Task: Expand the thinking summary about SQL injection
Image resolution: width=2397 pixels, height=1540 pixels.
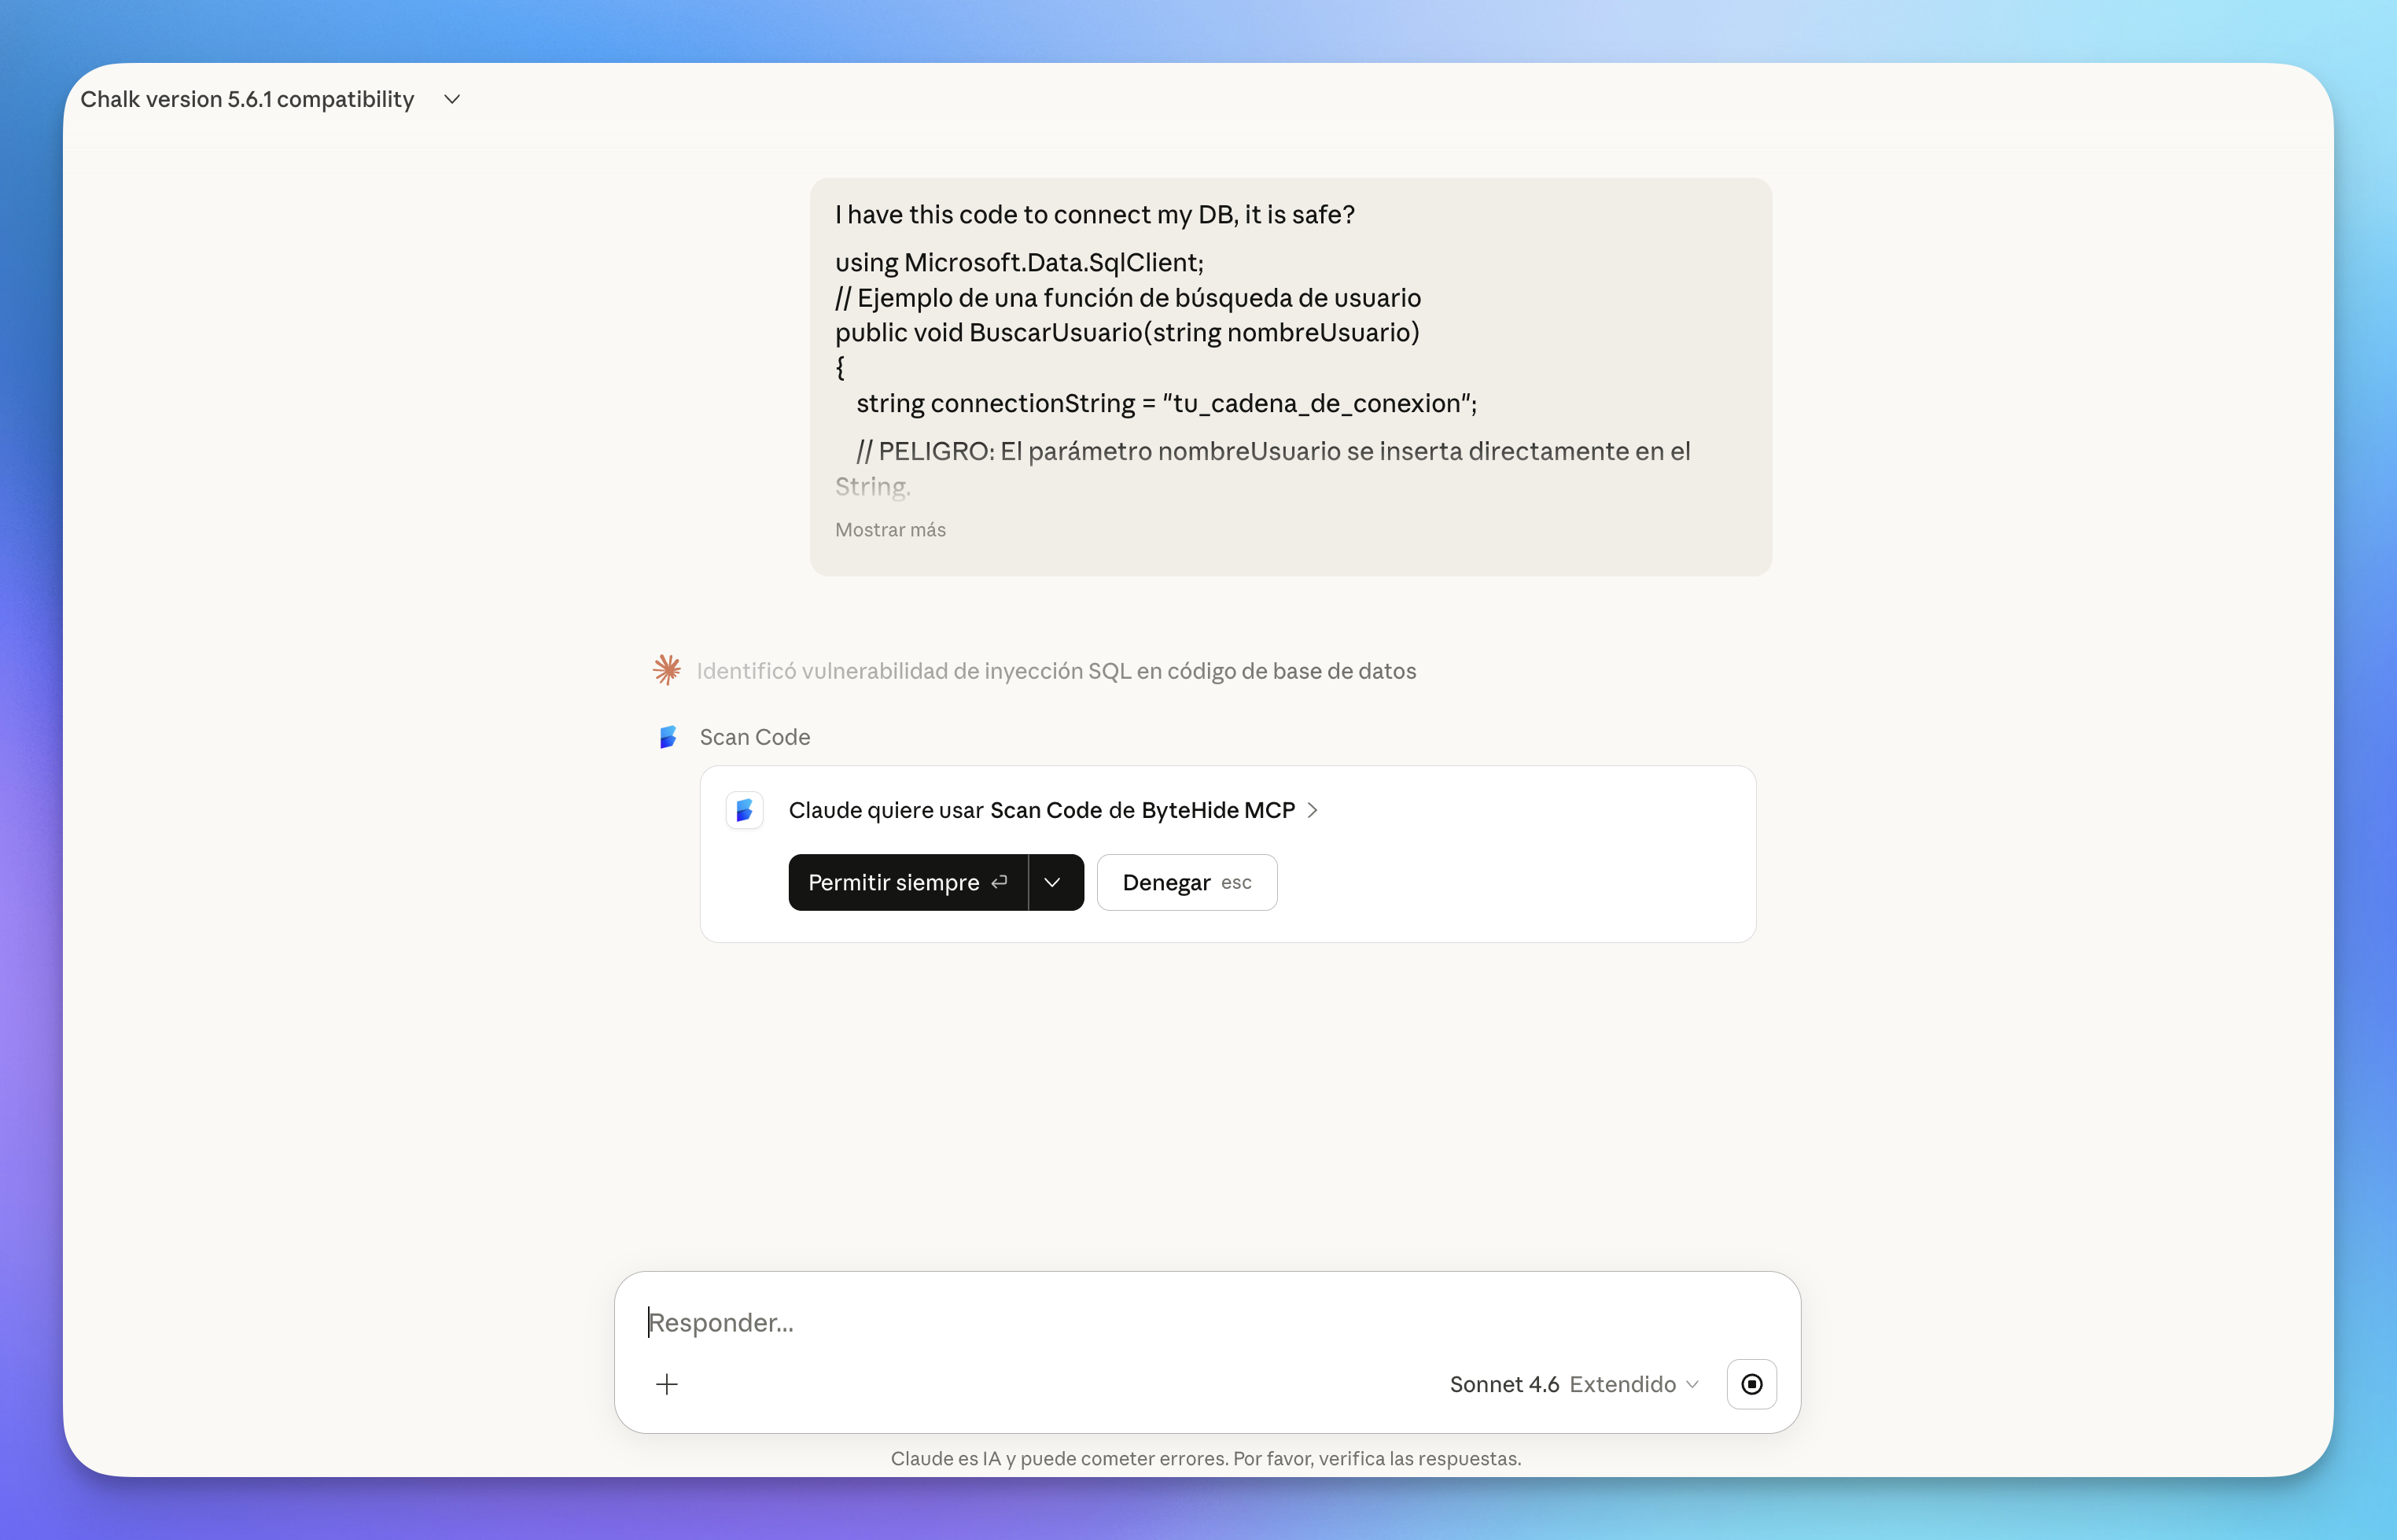Action: pyautogui.click(x=1055, y=671)
